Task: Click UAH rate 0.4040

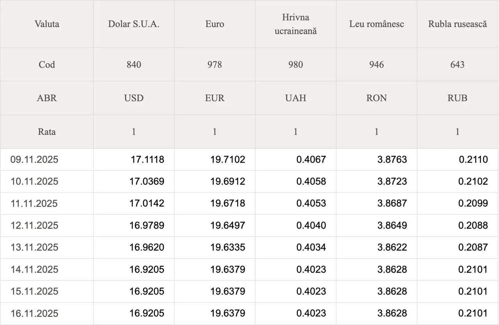Action: point(311,225)
